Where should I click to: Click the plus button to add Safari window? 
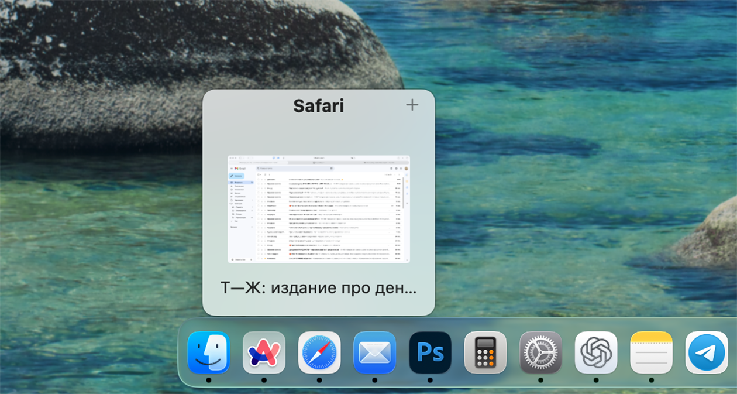tap(412, 105)
